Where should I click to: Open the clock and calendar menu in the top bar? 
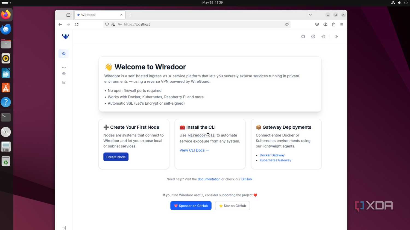212,2
